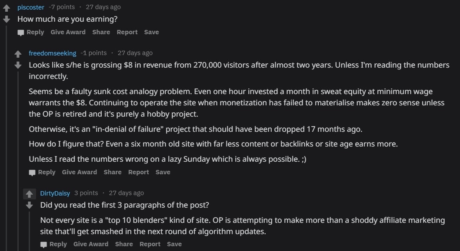
Task: Upvote DirtyDaisy's comment
Action: click(x=29, y=194)
